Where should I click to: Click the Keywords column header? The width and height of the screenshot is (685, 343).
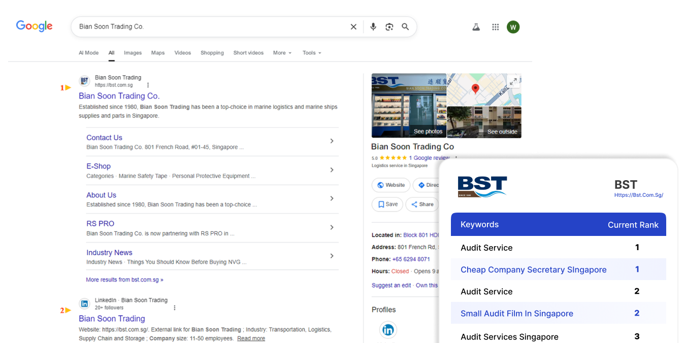(479, 224)
